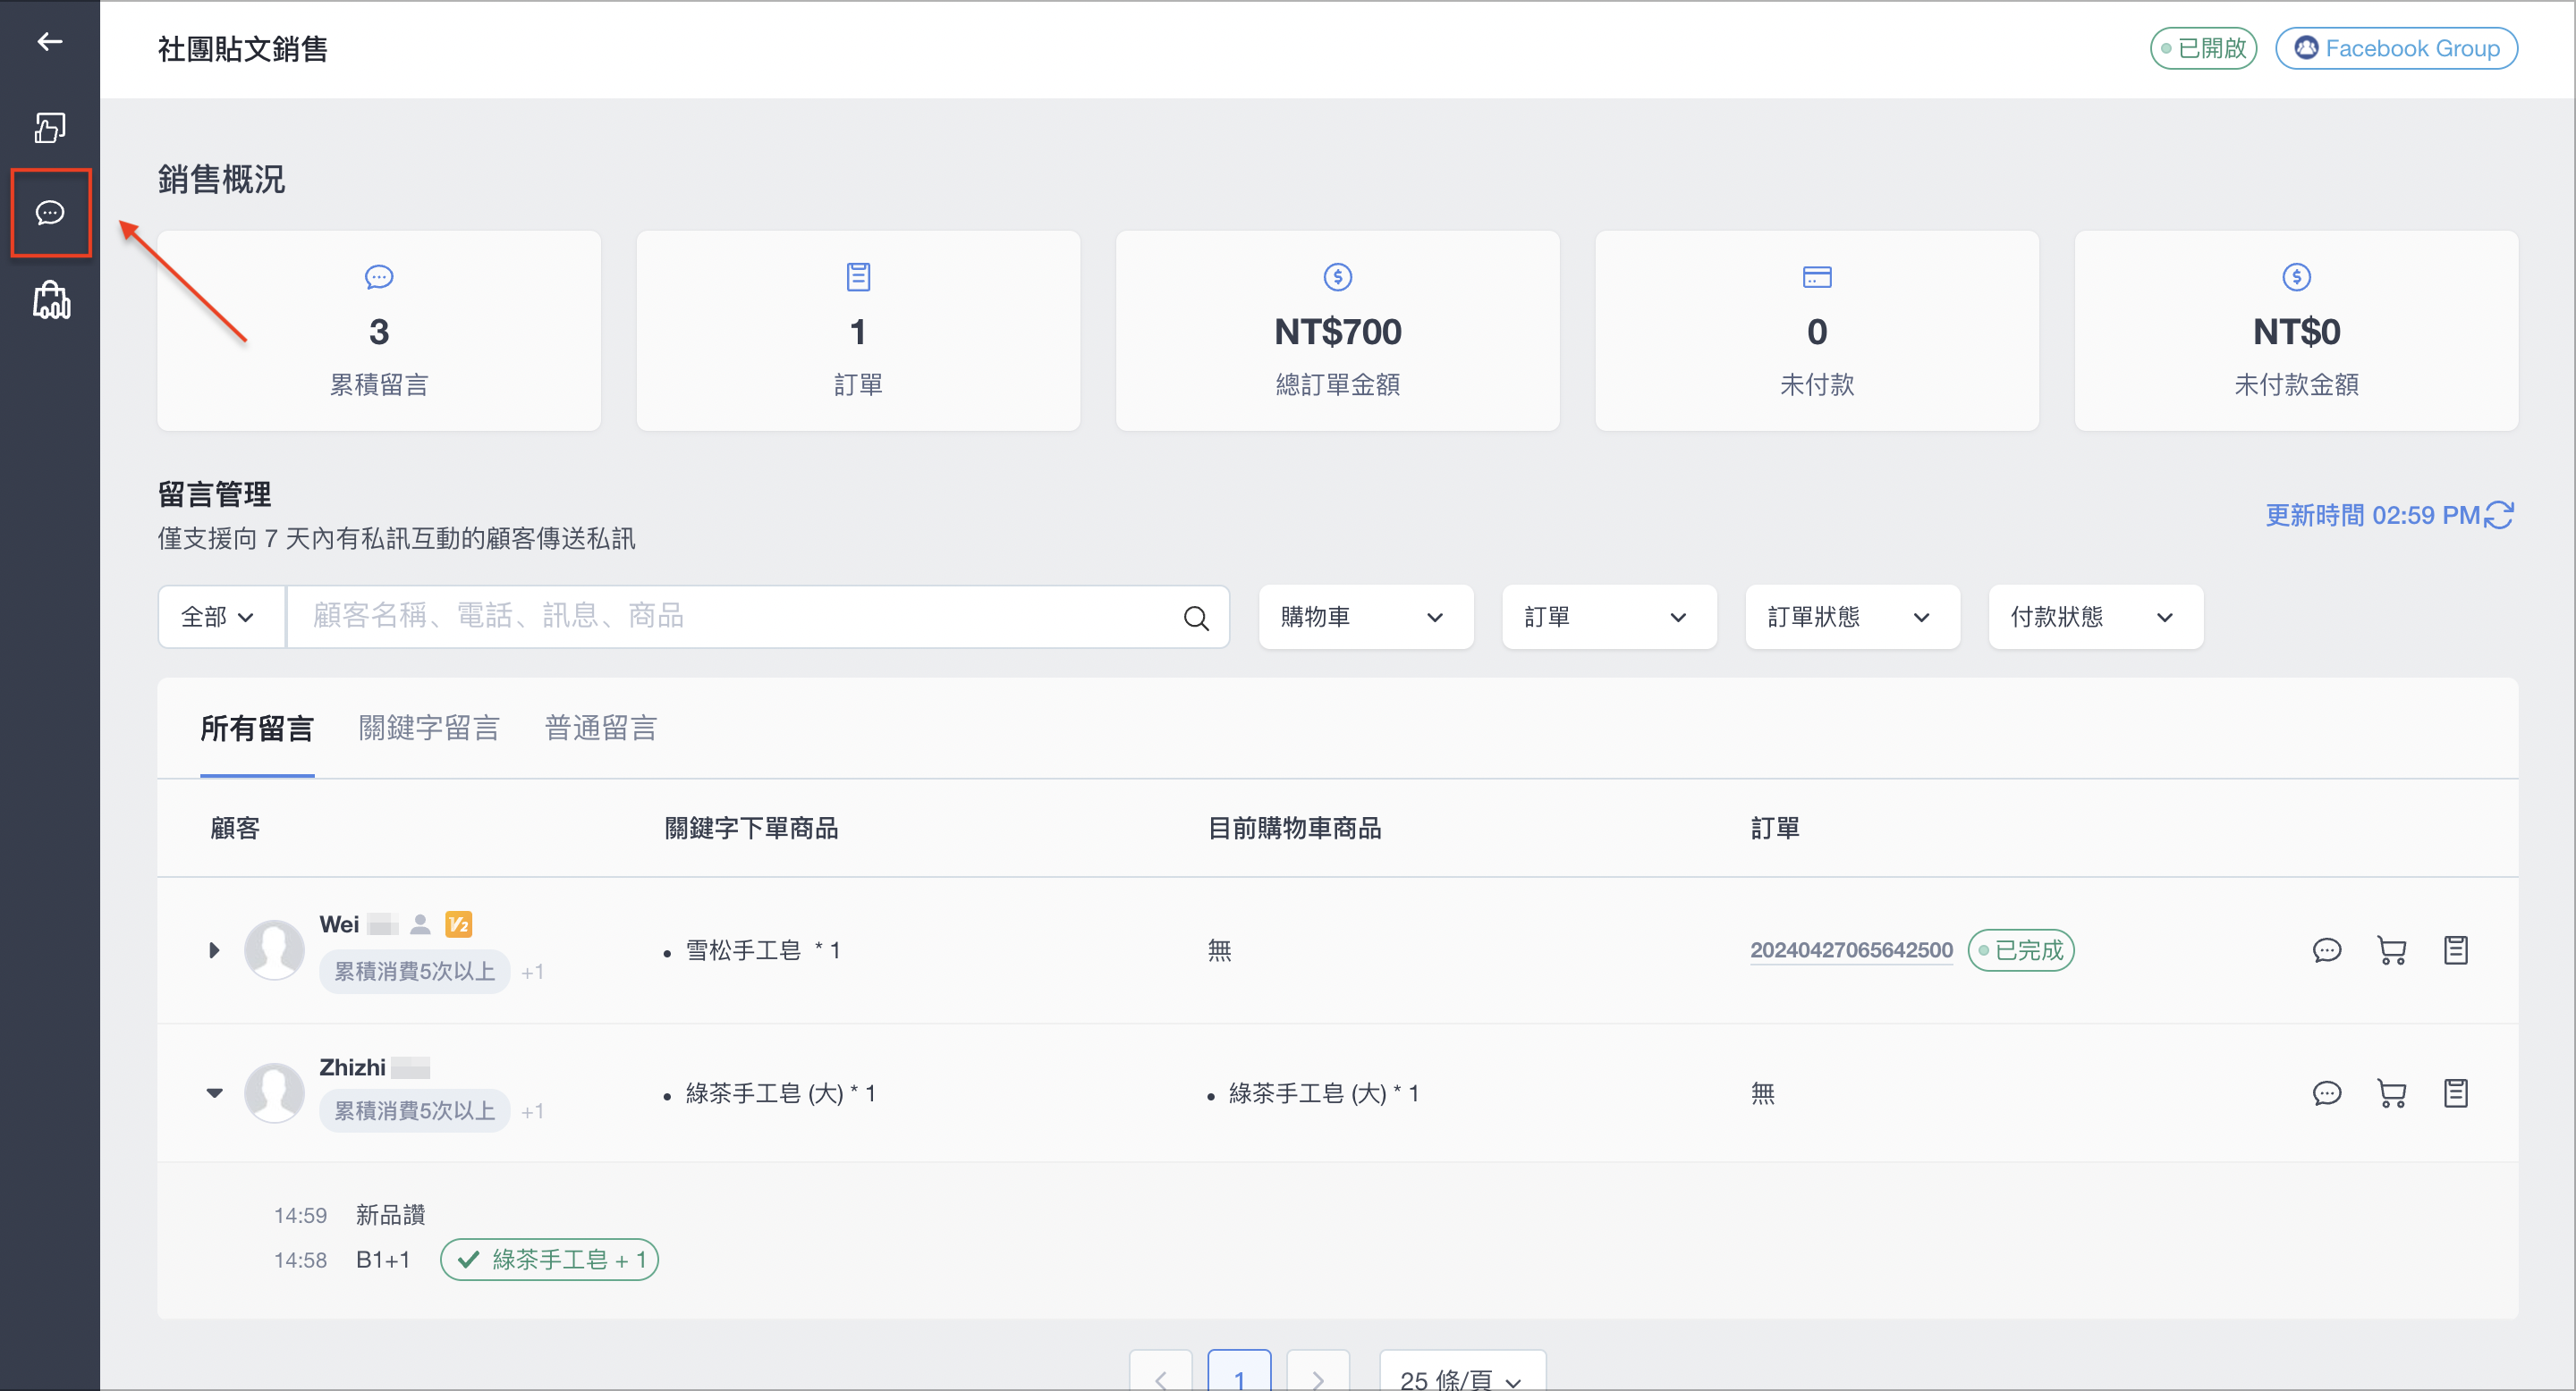Click the 關鍵字下單商品 column header

click(751, 829)
